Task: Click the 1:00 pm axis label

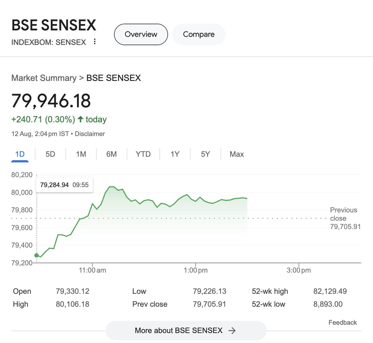Action: [196, 270]
